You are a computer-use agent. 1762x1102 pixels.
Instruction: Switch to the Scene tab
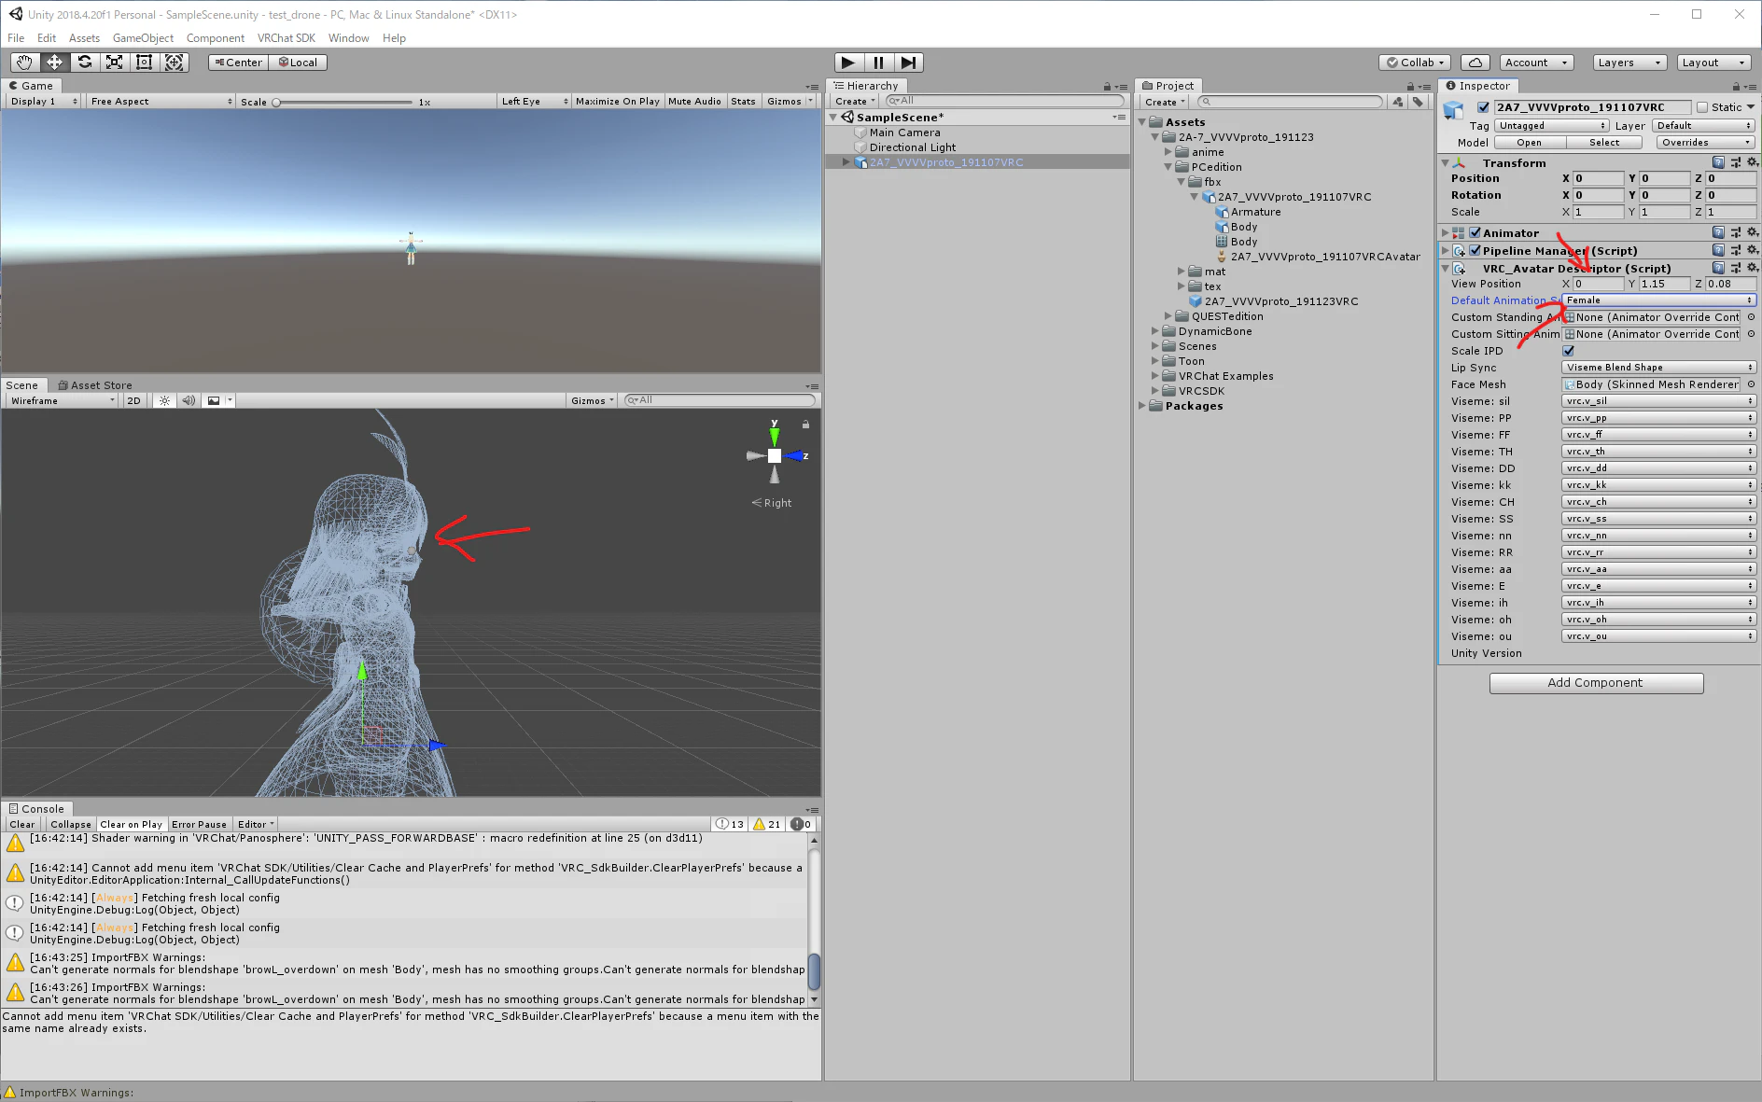22,385
